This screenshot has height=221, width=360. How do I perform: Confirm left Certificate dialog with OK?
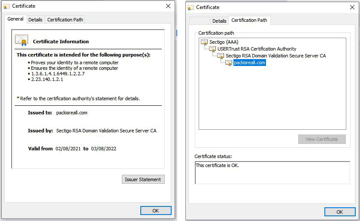coord(156,211)
